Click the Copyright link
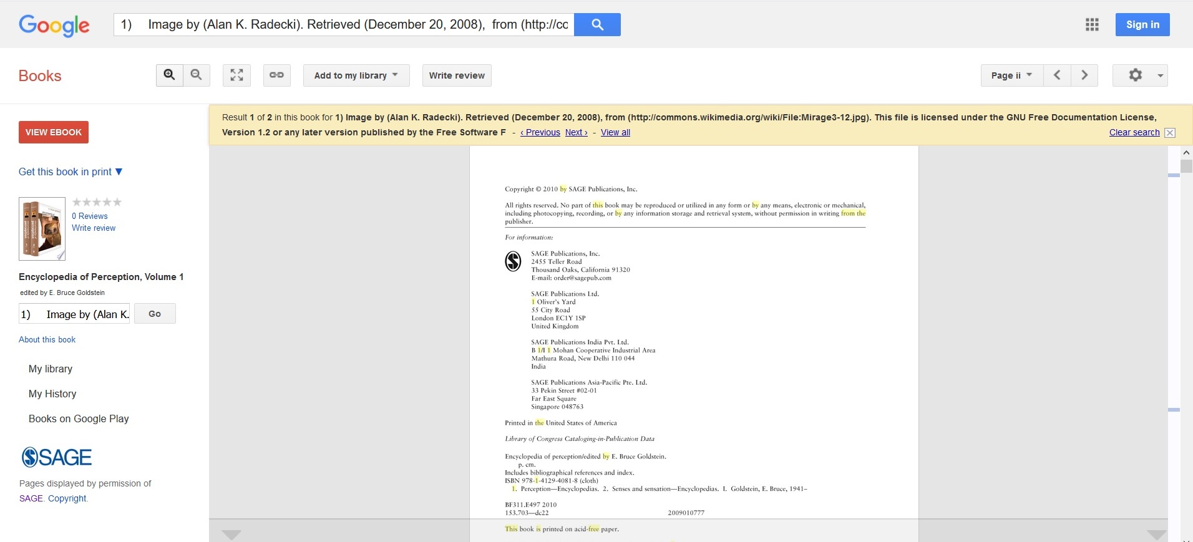The image size is (1193, 542). coord(67,498)
